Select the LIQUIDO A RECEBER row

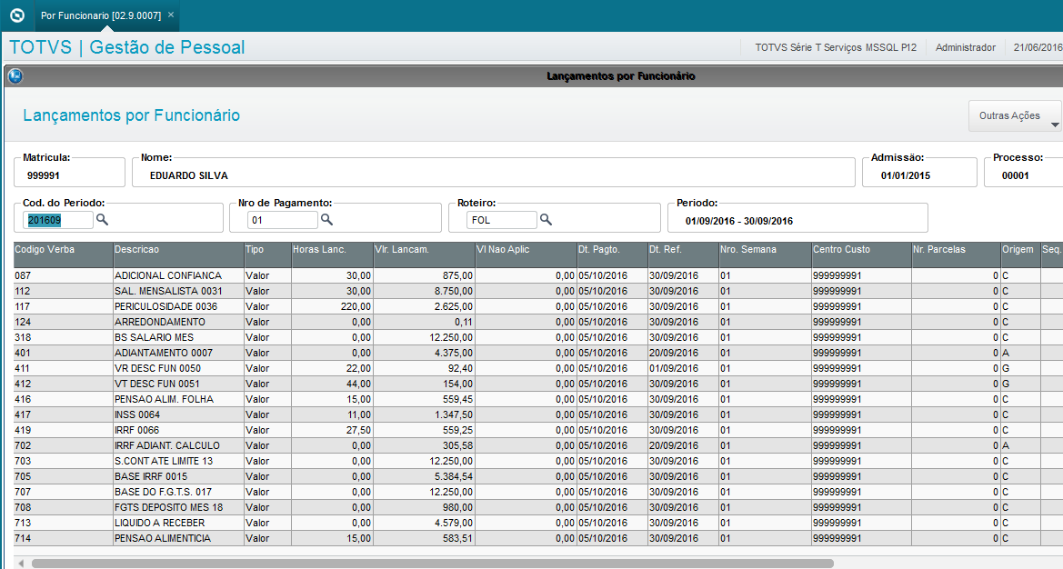point(538,523)
